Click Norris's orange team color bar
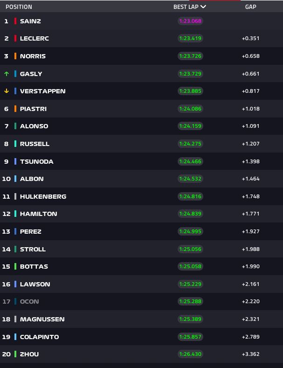Image resolution: width=283 pixels, height=368 pixels. (15, 56)
